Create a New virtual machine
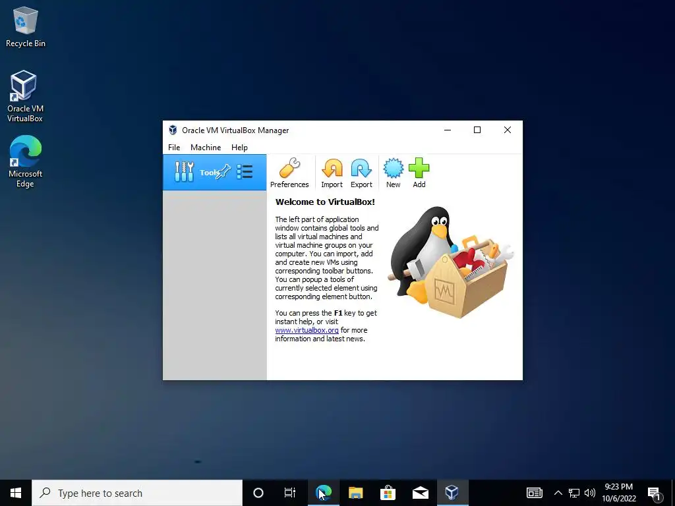The width and height of the screenshot is (675, 506). [393, 173]
